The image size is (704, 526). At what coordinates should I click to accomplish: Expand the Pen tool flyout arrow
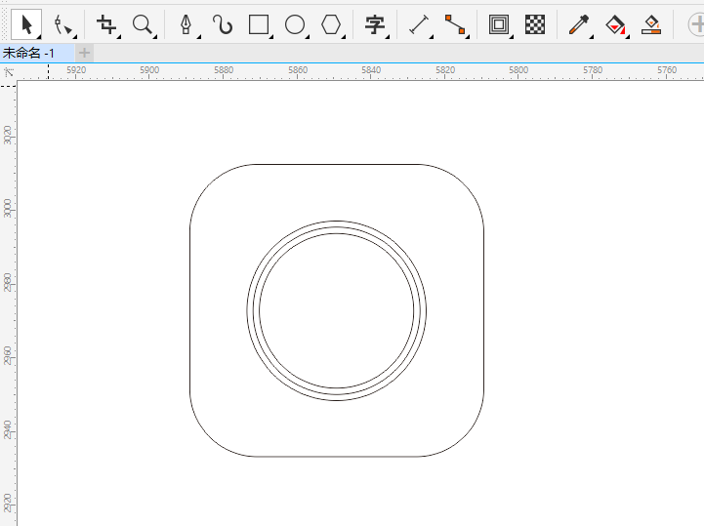coord(198,36)
